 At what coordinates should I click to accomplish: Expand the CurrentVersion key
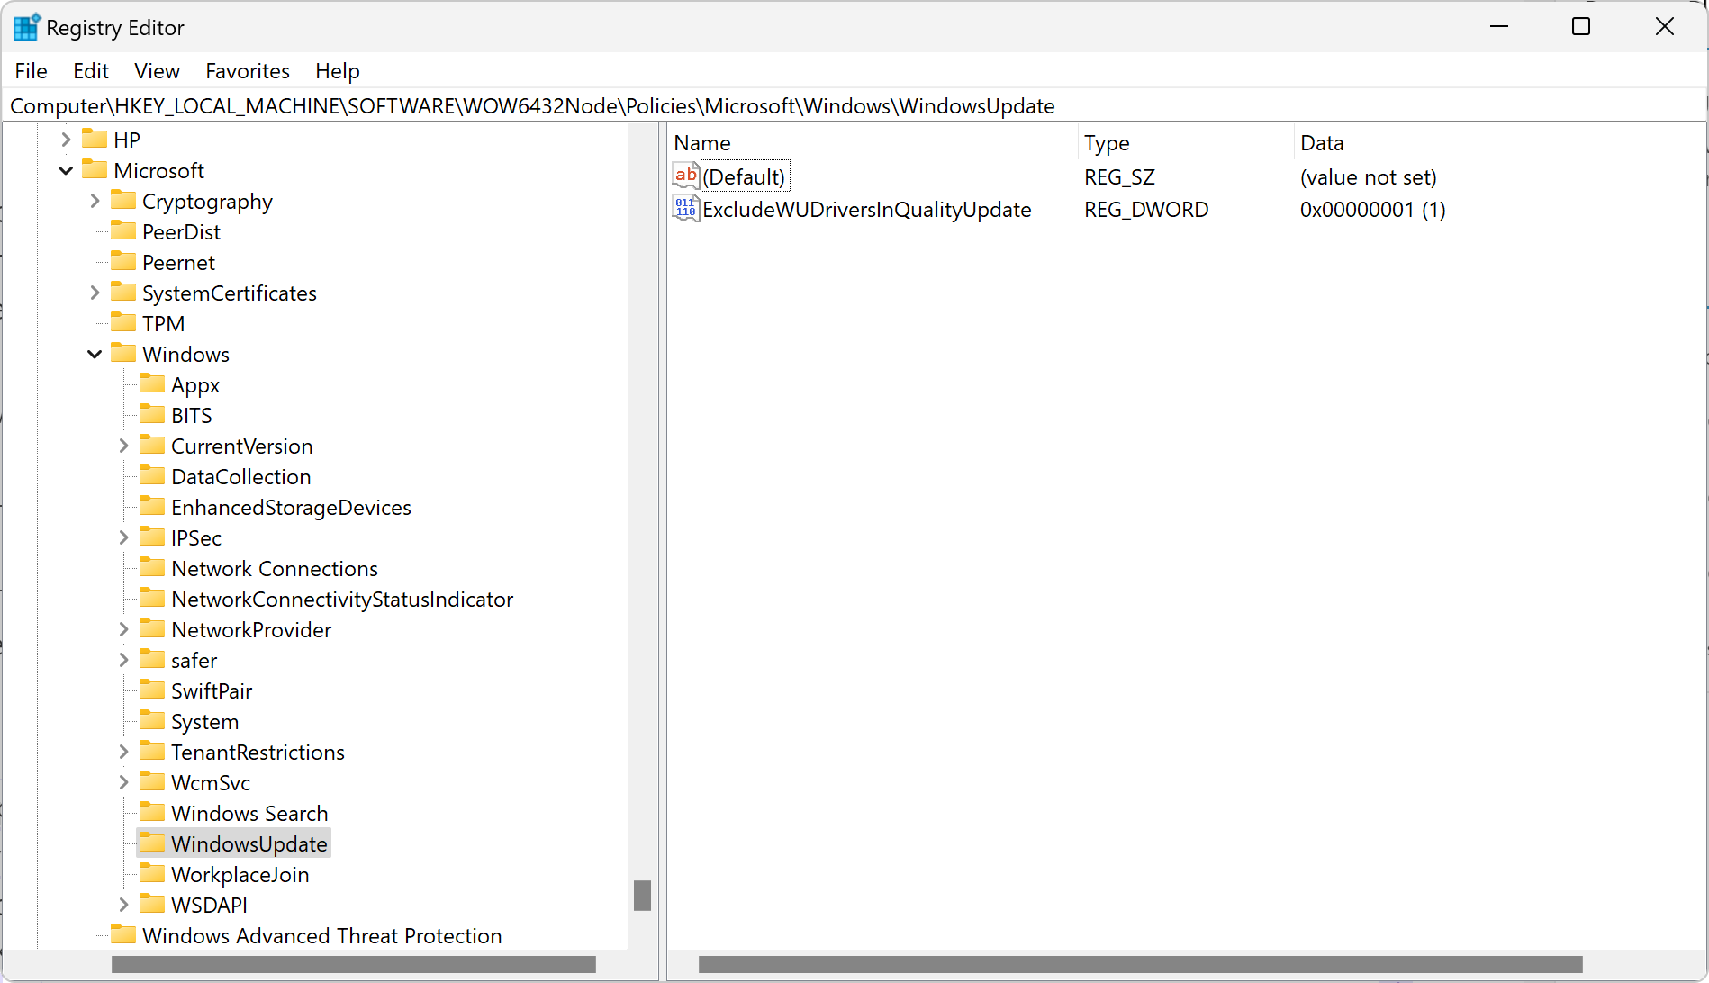point(123,445)
